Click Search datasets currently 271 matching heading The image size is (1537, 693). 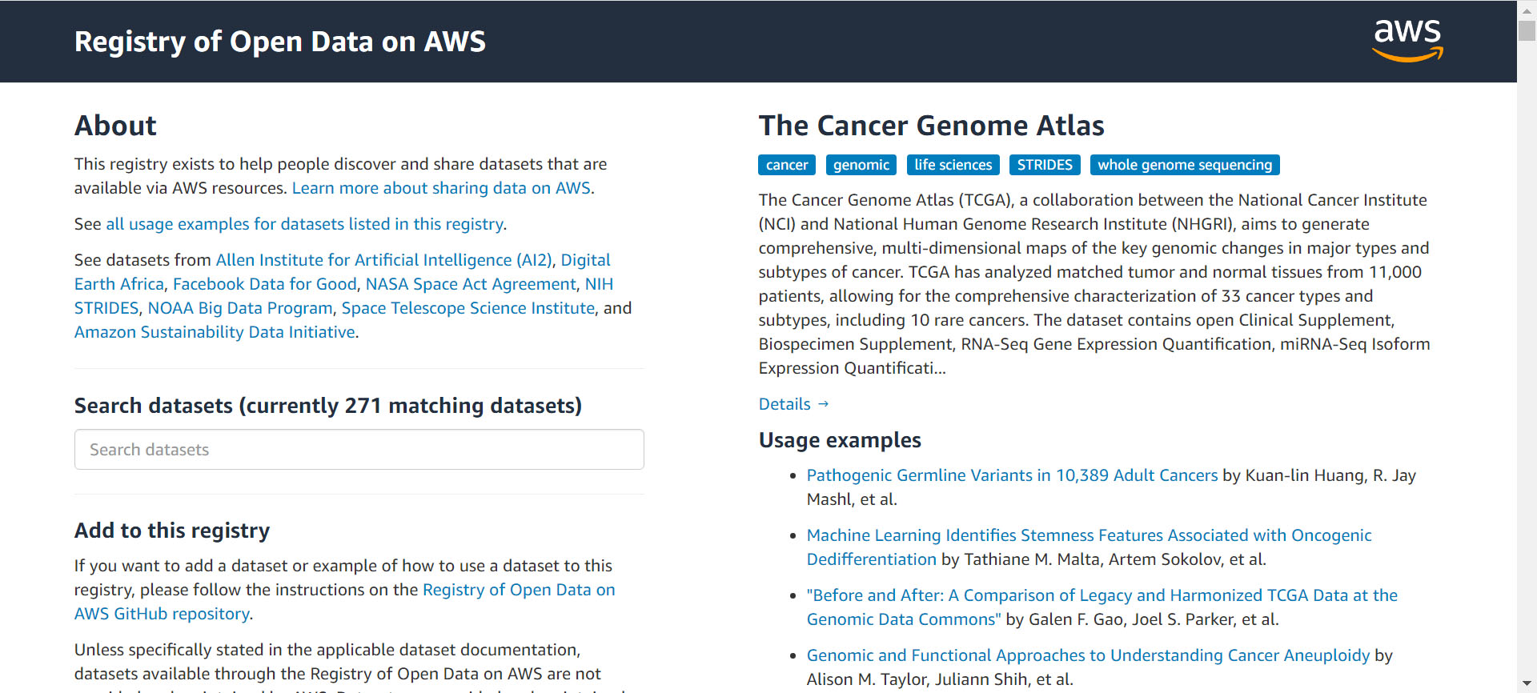click(x=328, y=406)
